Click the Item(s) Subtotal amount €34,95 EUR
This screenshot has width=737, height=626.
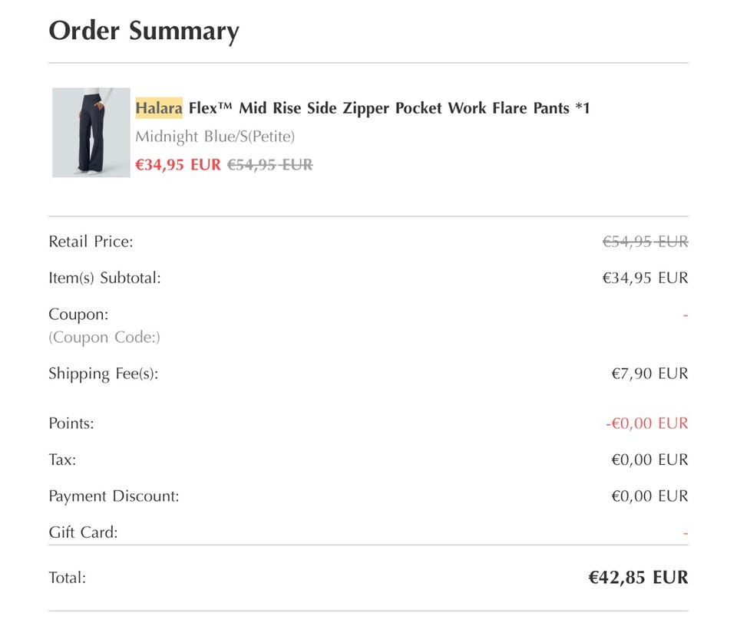tap(645, 278)
